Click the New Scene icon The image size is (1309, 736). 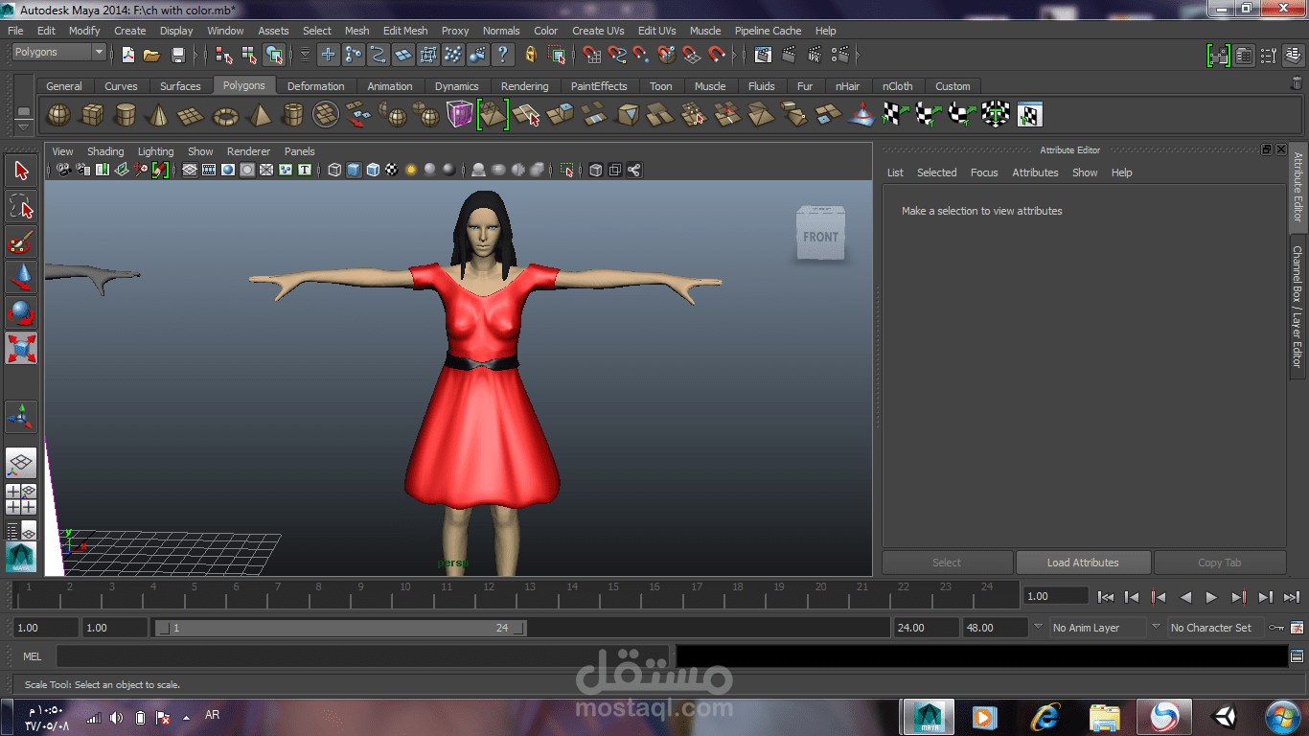coord(128,55)
